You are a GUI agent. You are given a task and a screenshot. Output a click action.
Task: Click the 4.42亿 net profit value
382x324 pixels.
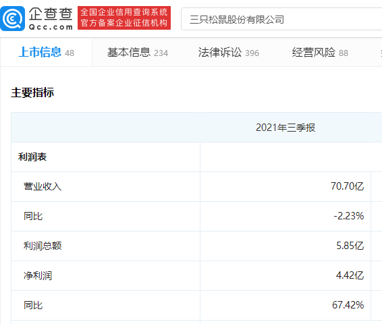click(x=350, y=275)
